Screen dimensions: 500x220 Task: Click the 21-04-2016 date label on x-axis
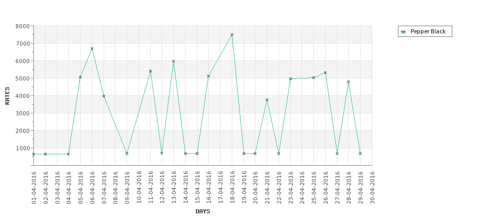(267, 188)
